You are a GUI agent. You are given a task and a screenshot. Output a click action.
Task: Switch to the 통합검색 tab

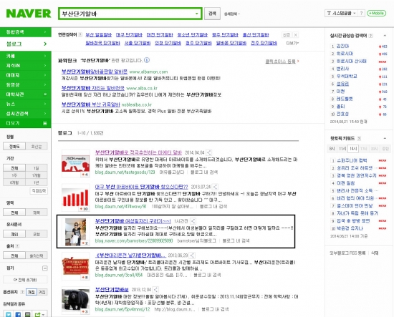click(25, 32)
